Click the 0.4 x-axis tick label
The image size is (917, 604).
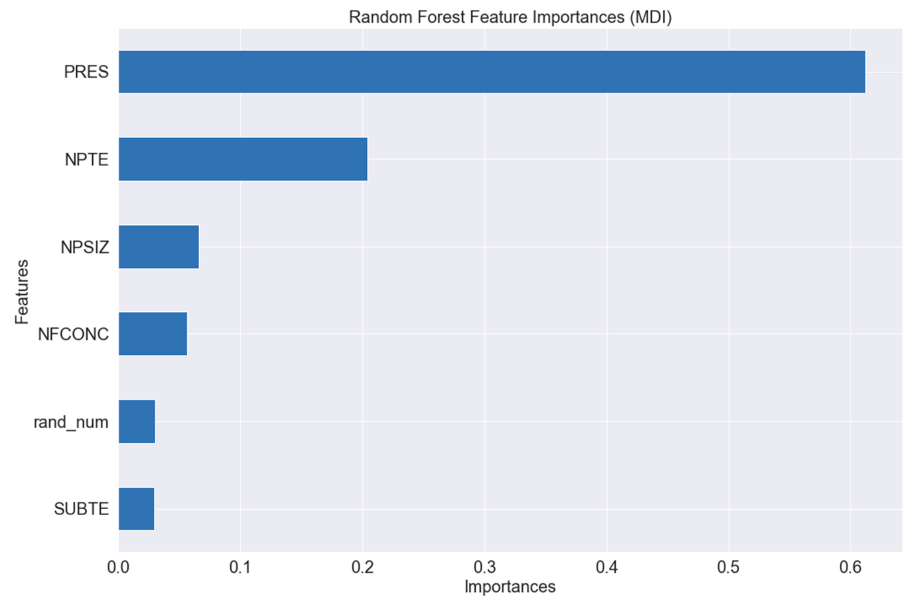[x=606, y=567]
